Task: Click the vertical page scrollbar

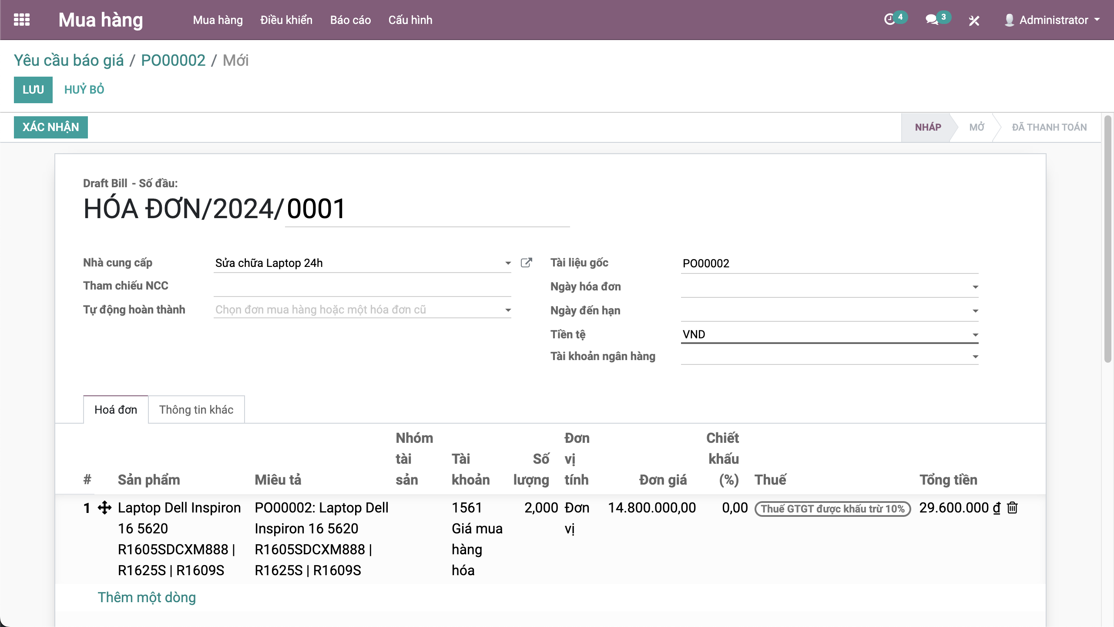Action: (1107, 239)
